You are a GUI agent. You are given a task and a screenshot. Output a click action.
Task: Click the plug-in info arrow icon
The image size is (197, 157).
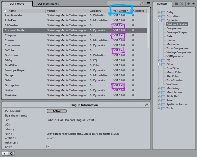146,105
